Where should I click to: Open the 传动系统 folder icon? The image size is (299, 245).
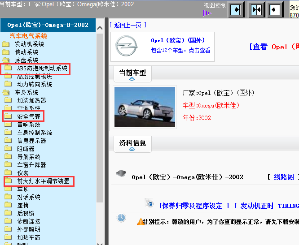coord(6,52)
